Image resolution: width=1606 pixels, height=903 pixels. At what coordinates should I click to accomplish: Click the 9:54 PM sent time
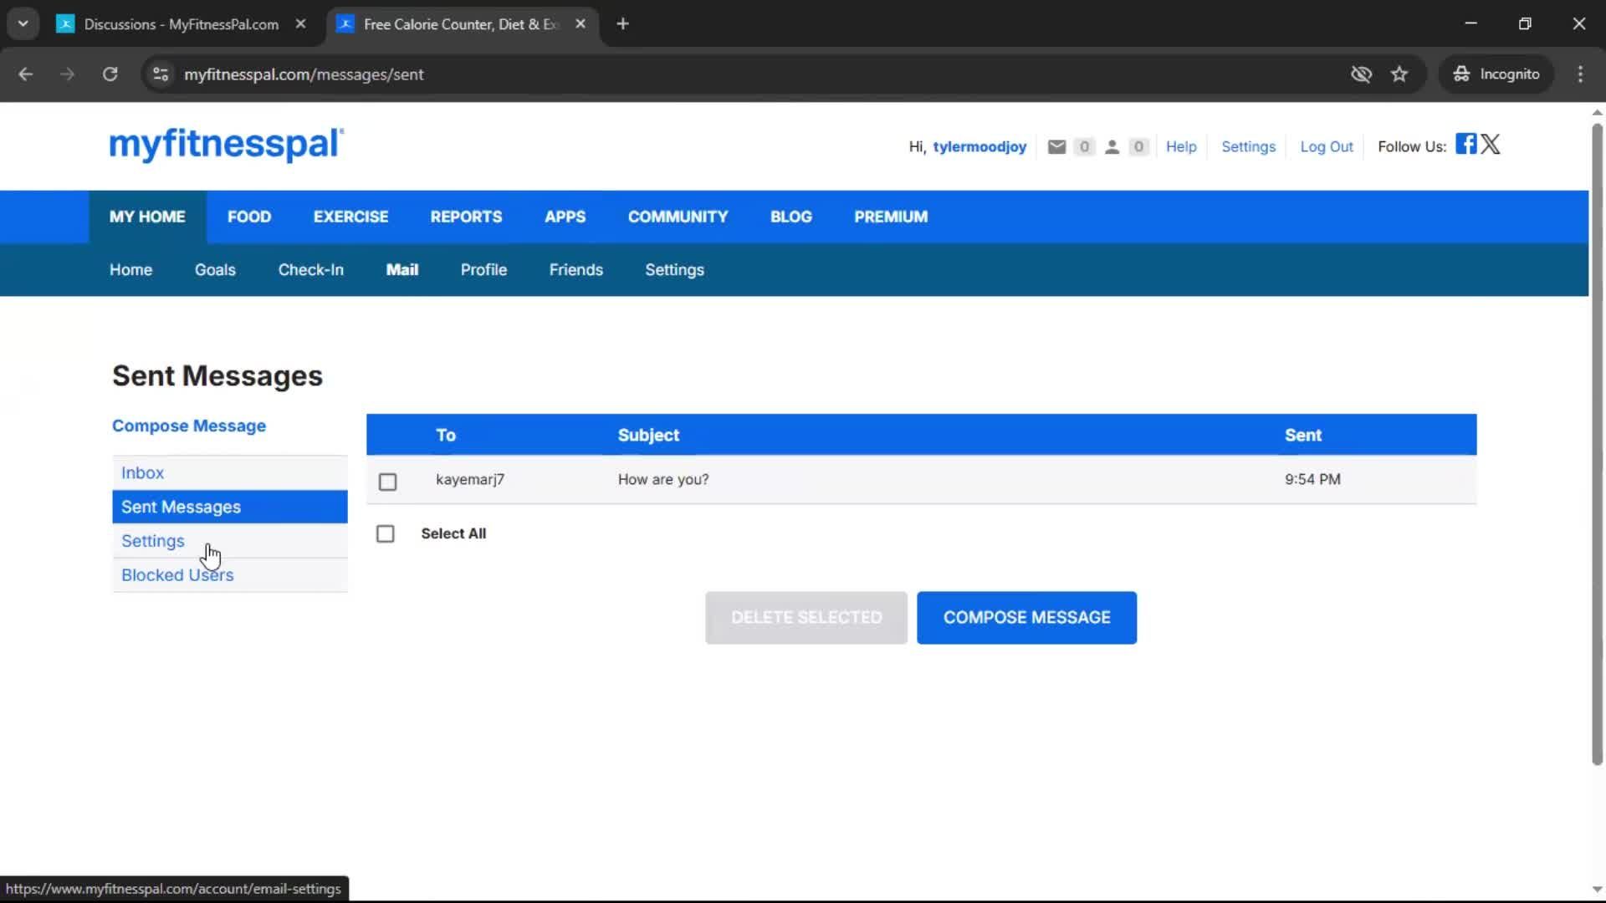[1312, 480]
